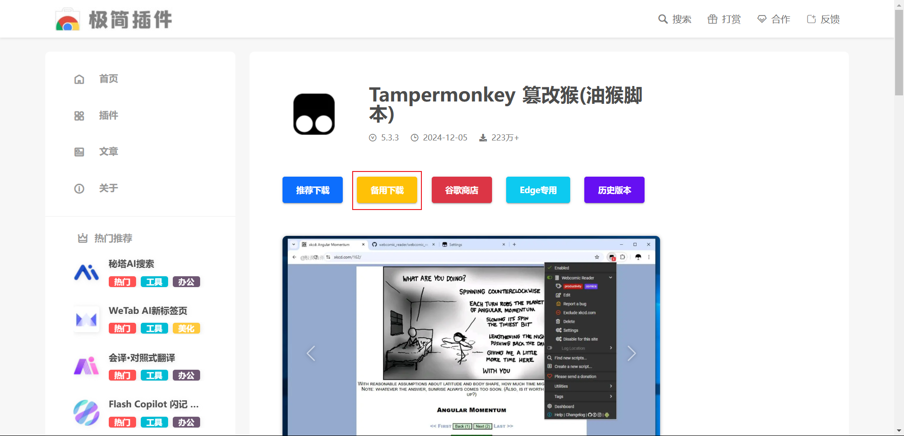Click 办公 tag under 会译
The height and width of the screenshot is (436, 904).
(x=186, y=375)
